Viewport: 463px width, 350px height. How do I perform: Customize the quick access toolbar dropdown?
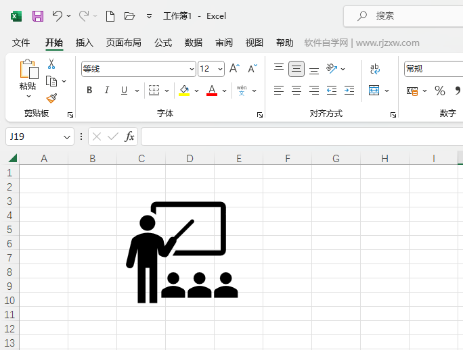pyautogui.click(x=149, y=16)
